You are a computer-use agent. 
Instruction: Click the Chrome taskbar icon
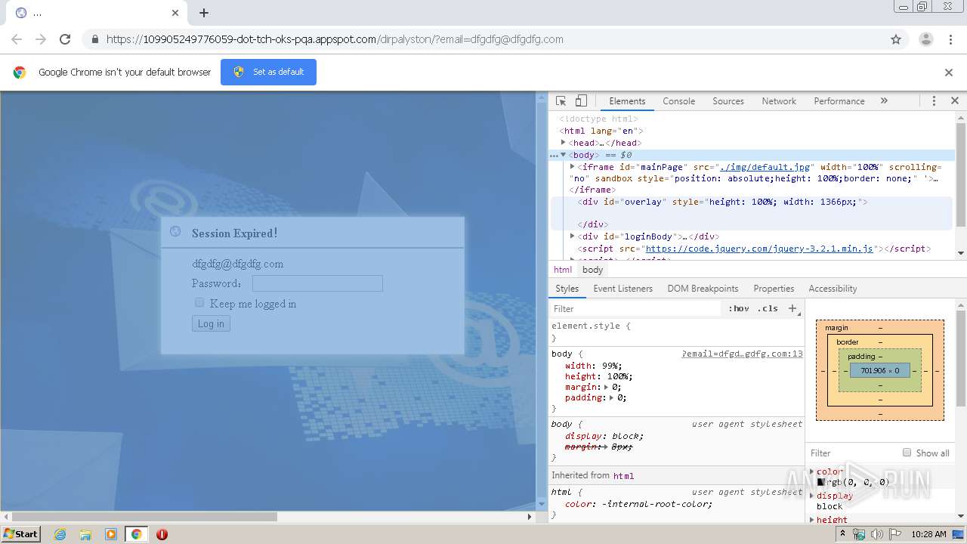(x=136, y=534)
